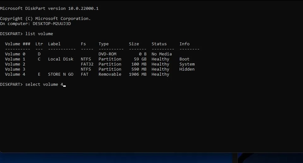Click the 'Copyright (C) Microsoft Corporation.' line
The height and width of the screenshot is (163, 303).
[45, 19]
